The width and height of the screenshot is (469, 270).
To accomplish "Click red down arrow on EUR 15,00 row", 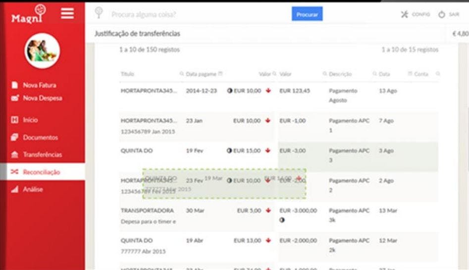I will [x=268, y=150].
